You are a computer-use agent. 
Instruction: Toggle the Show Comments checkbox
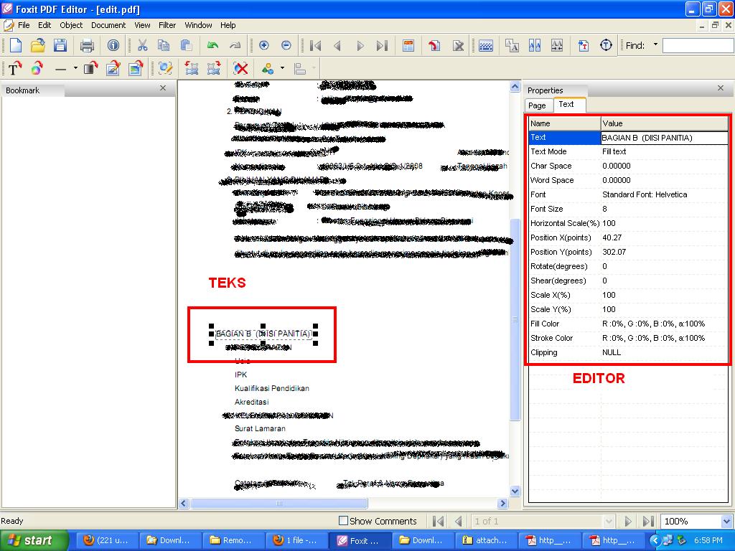(x=344, y=521)
